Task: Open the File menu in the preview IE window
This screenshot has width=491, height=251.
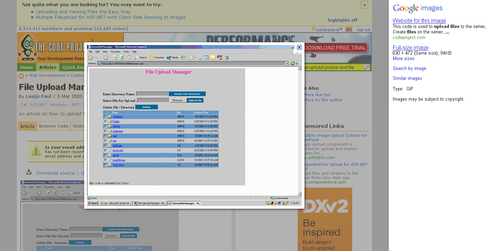Action: (90, 51)
